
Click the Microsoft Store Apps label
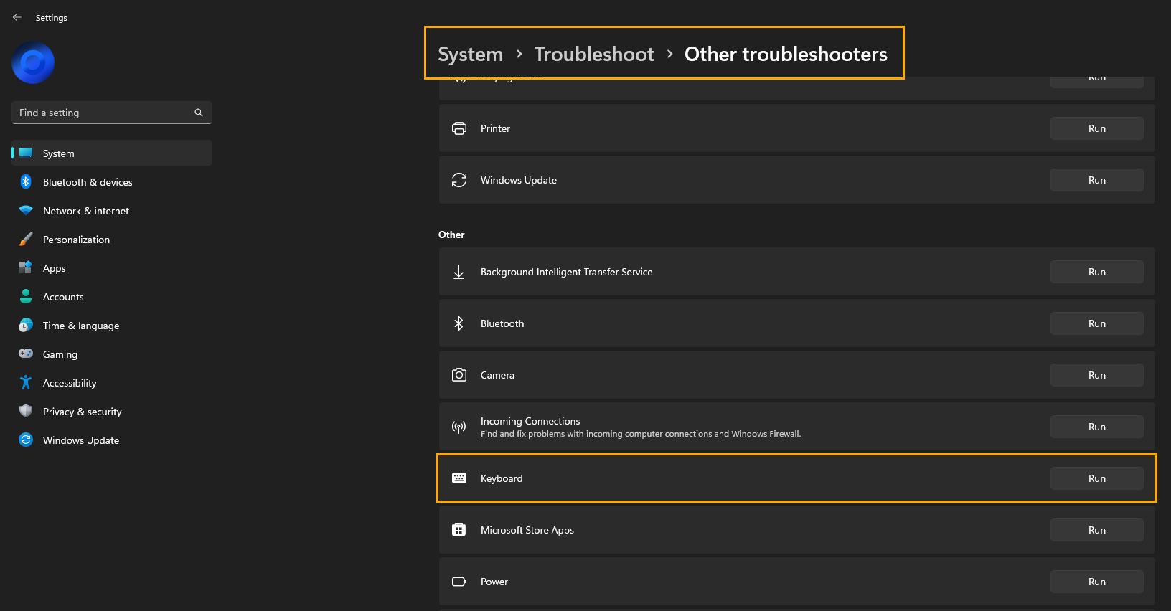pyautogui.click(x=527, y=530)
